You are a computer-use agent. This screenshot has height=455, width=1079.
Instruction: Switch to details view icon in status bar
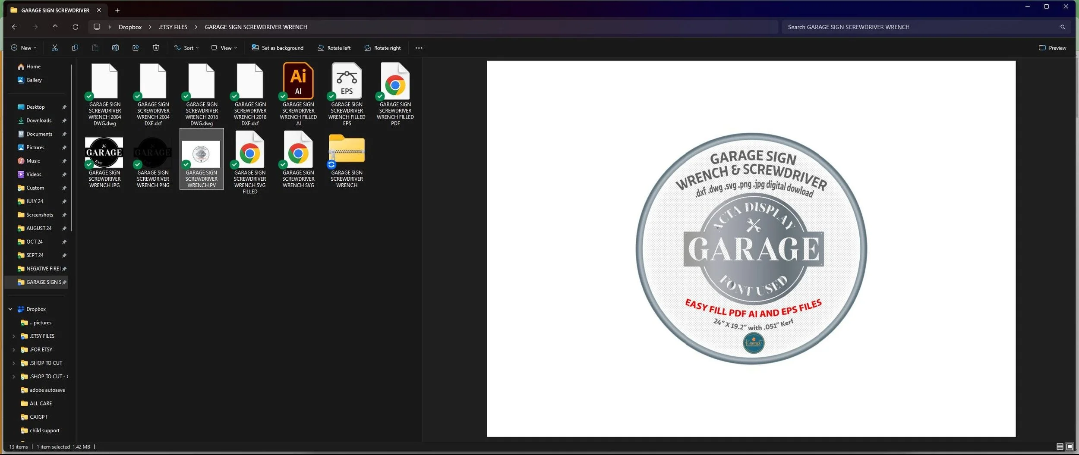coord(1060,446)
